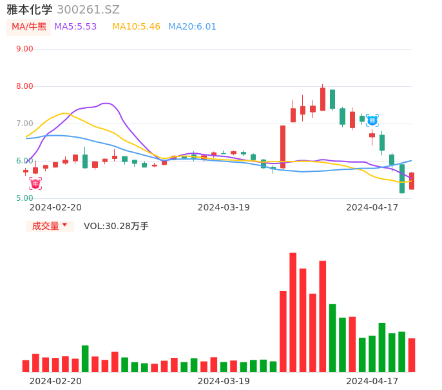
Task: Click the 5.00 price axis label
Action: pos(24,198)
